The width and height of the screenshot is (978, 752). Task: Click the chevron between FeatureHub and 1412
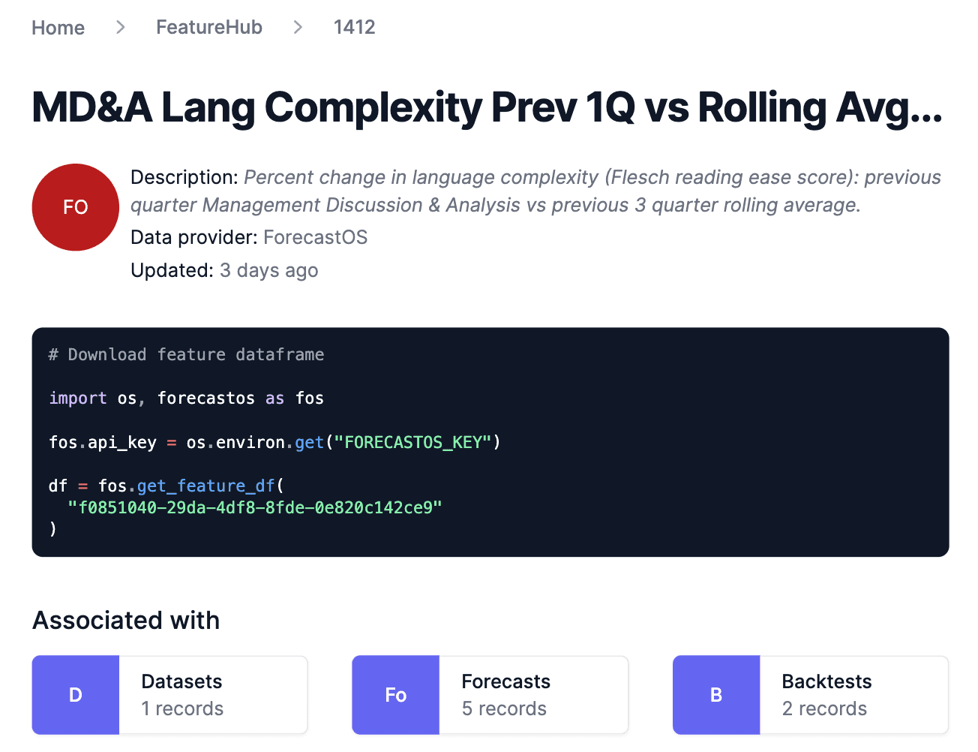298,28
